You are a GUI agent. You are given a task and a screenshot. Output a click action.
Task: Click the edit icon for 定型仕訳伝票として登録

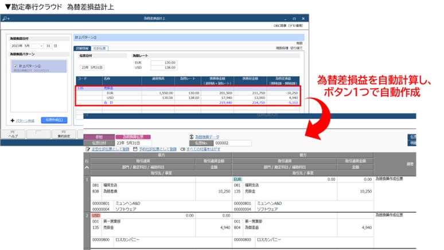coord(88,149)
